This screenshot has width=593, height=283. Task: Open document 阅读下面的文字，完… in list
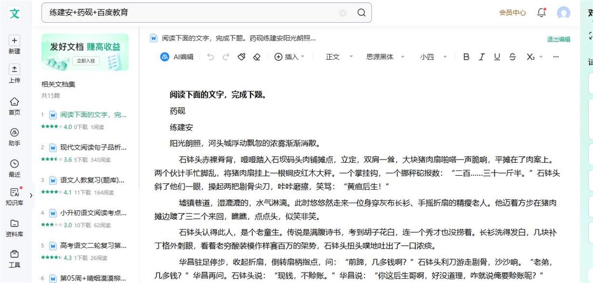click(93, 115)
